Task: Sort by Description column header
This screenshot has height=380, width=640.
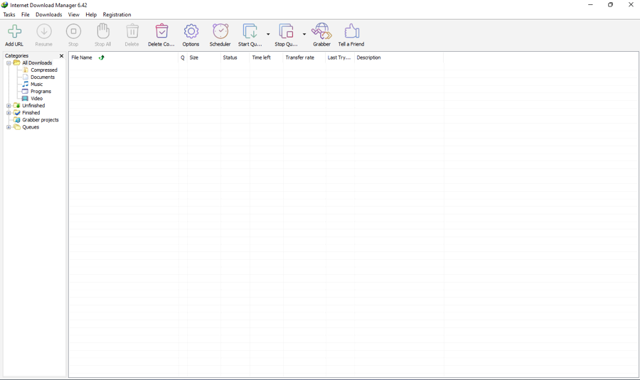Action: tap(399, 58)
